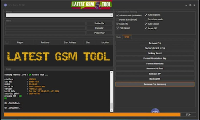The height and width of the screenshot is (120, 200).
Task: Click the Remove Frp Samsung button
Action: click(x=155, y=84)
